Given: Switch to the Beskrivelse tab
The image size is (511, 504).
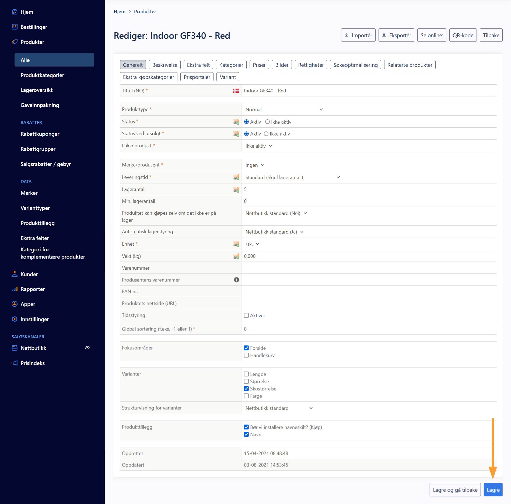Looking at the screenshot, I should [x=165, y=65].
